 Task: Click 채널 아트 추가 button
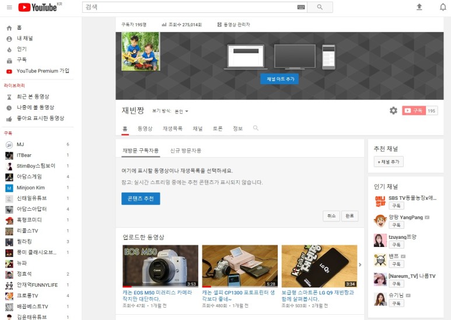tap(279, 79)
